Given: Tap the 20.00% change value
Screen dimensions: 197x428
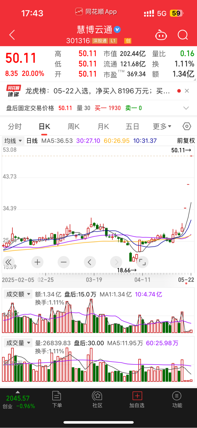Looking at the screenshot, I should click(x=33, y=74).
